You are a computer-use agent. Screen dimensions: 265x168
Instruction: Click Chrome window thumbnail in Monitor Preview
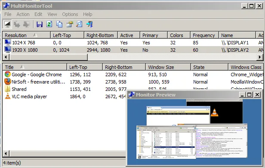[178, 115]
